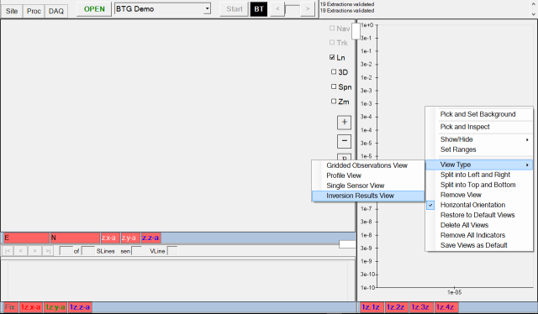This screenshot has height=314, width=538.
Task: Choose Split into Top and Bottom
Action: point(479,185)
